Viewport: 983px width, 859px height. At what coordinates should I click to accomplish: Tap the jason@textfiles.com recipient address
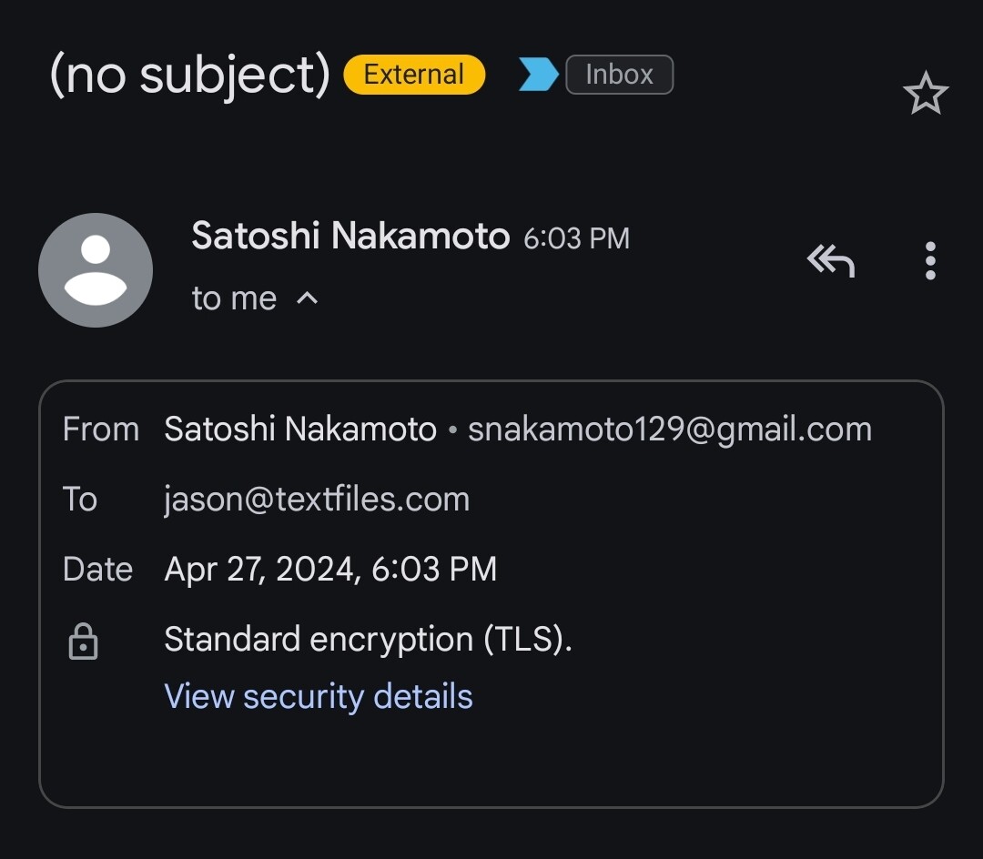[317, 500]
